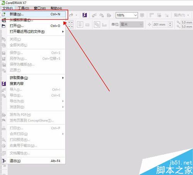
Task: Choose 新建(N)... from the File menu
Action: pos(34,14)
